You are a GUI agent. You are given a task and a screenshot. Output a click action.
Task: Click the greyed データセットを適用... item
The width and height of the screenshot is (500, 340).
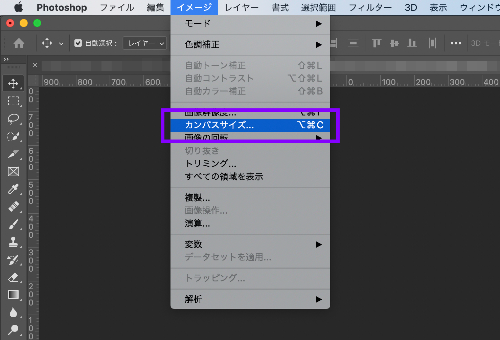pos(250,257)
